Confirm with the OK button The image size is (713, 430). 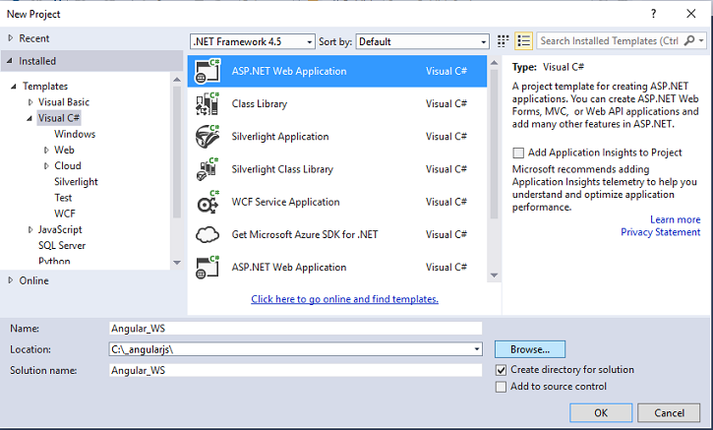[601, 412]
